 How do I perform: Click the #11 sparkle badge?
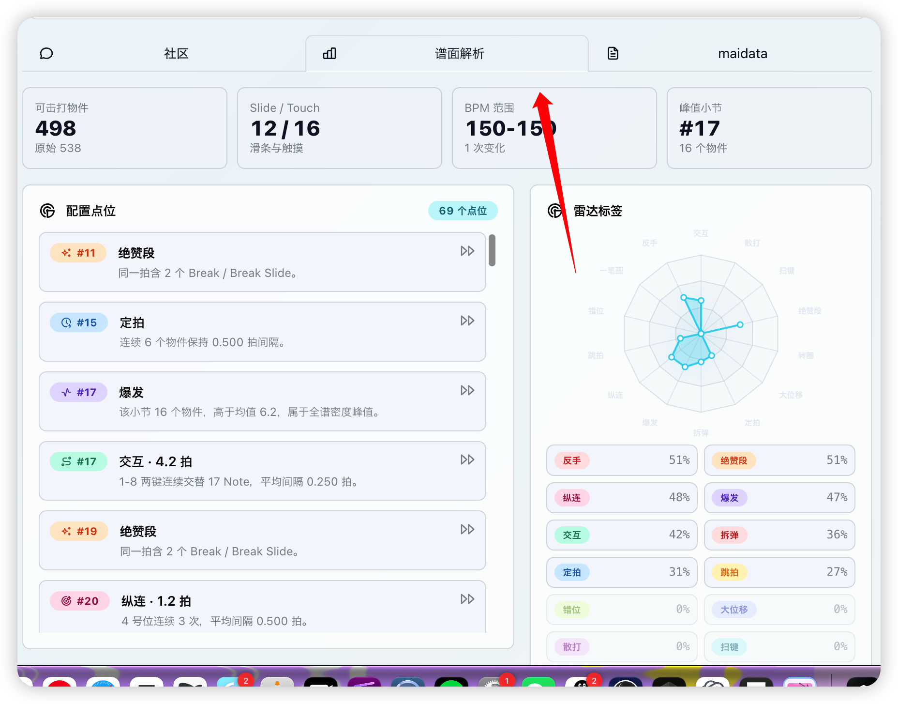78,253
